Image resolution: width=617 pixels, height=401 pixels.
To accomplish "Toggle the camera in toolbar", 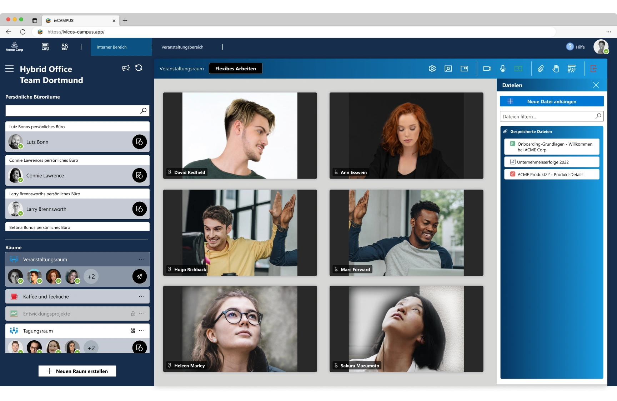I will [x=487, y=69].
